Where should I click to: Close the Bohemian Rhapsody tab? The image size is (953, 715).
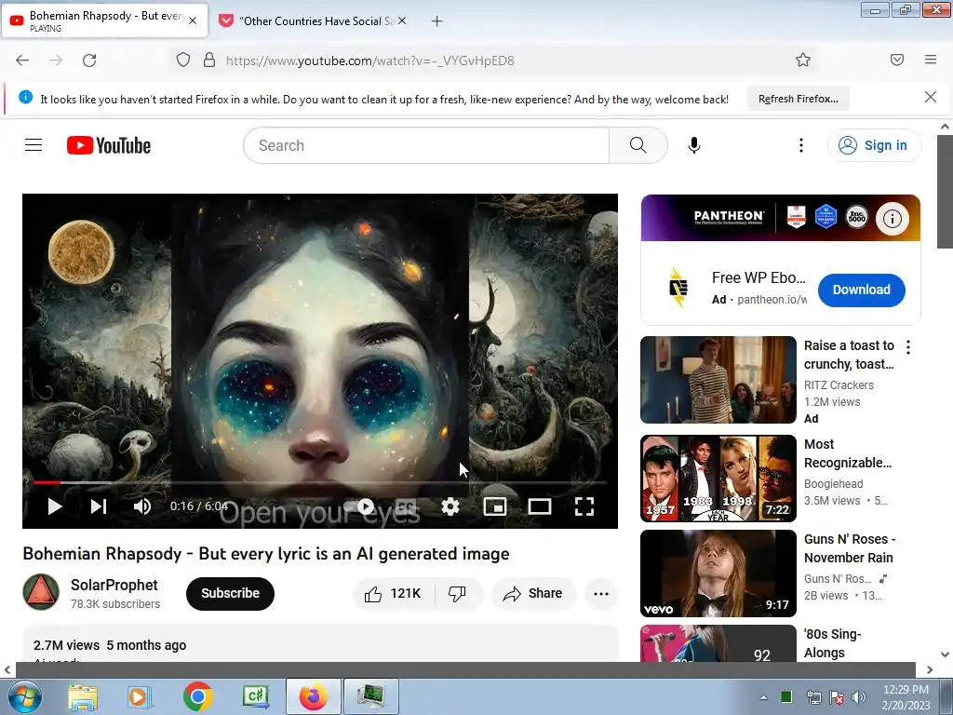193,20
